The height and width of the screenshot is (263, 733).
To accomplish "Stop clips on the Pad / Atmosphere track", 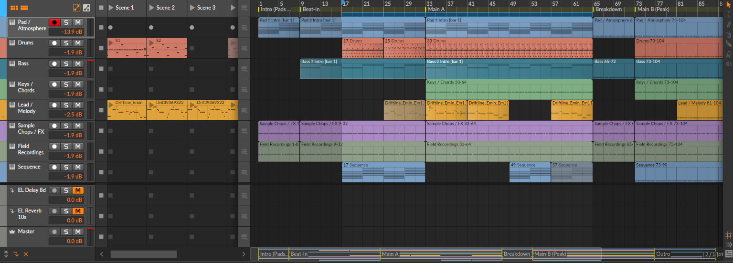I will (x=101, y=28).
